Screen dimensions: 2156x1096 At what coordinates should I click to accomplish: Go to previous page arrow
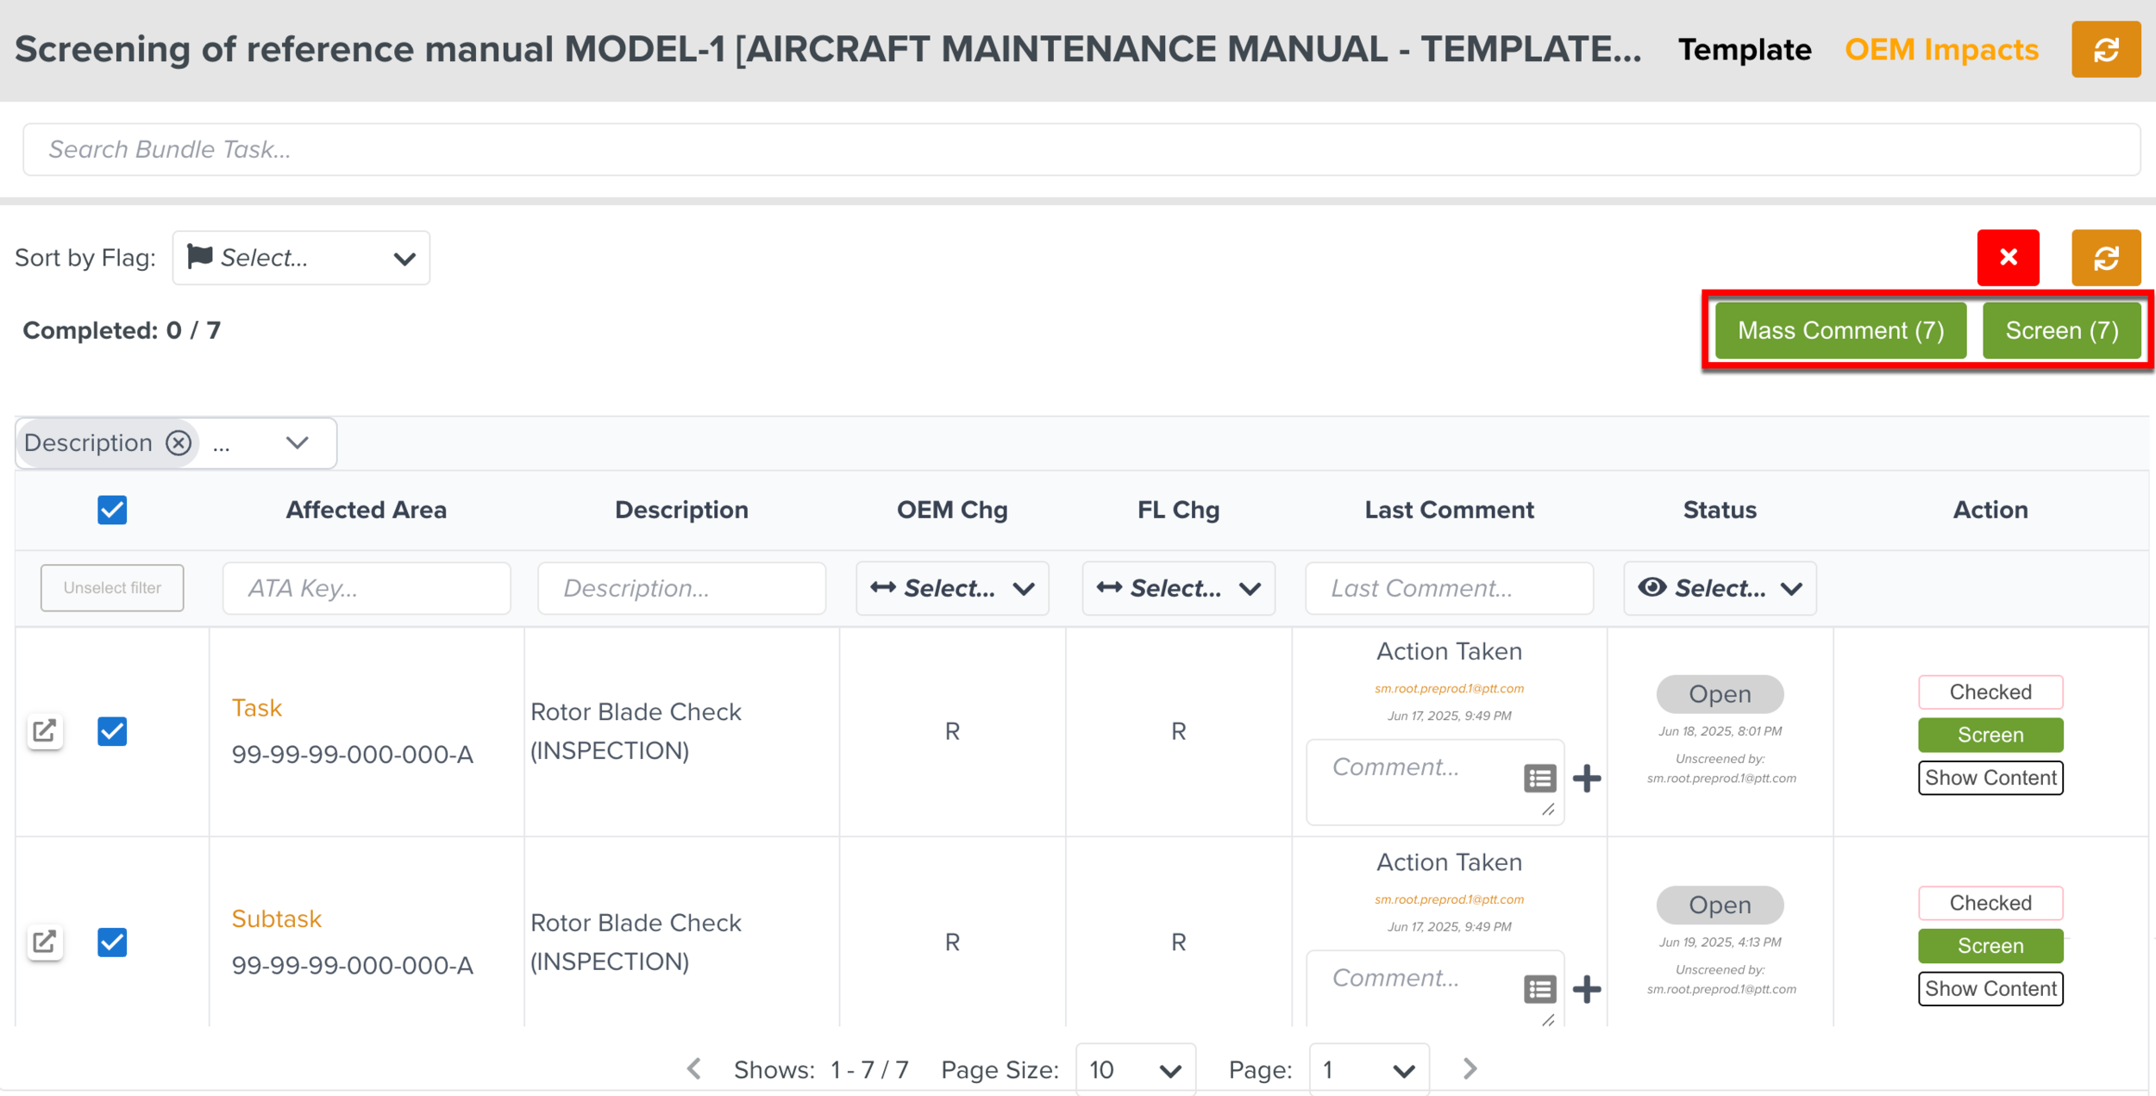pyautogui.click(x=694, y=1069)
